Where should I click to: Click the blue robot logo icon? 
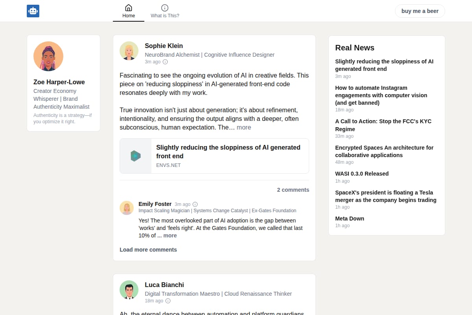[33, 11]
